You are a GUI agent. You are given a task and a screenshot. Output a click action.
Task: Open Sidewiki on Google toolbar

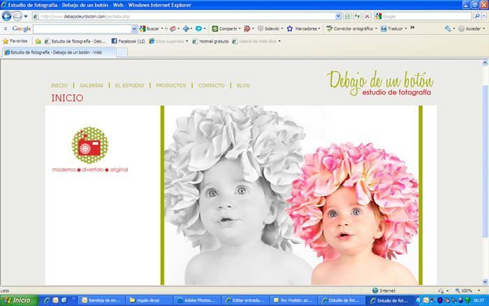[x=270, y=29]
